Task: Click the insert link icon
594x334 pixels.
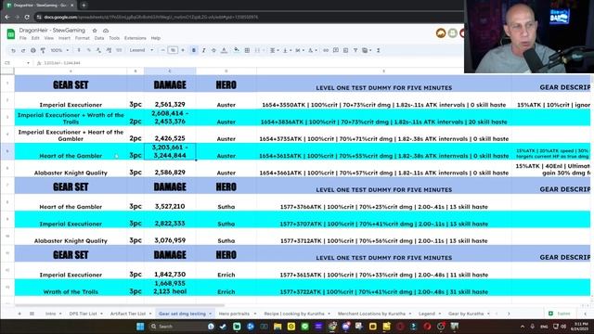Action: pos(326,50)
